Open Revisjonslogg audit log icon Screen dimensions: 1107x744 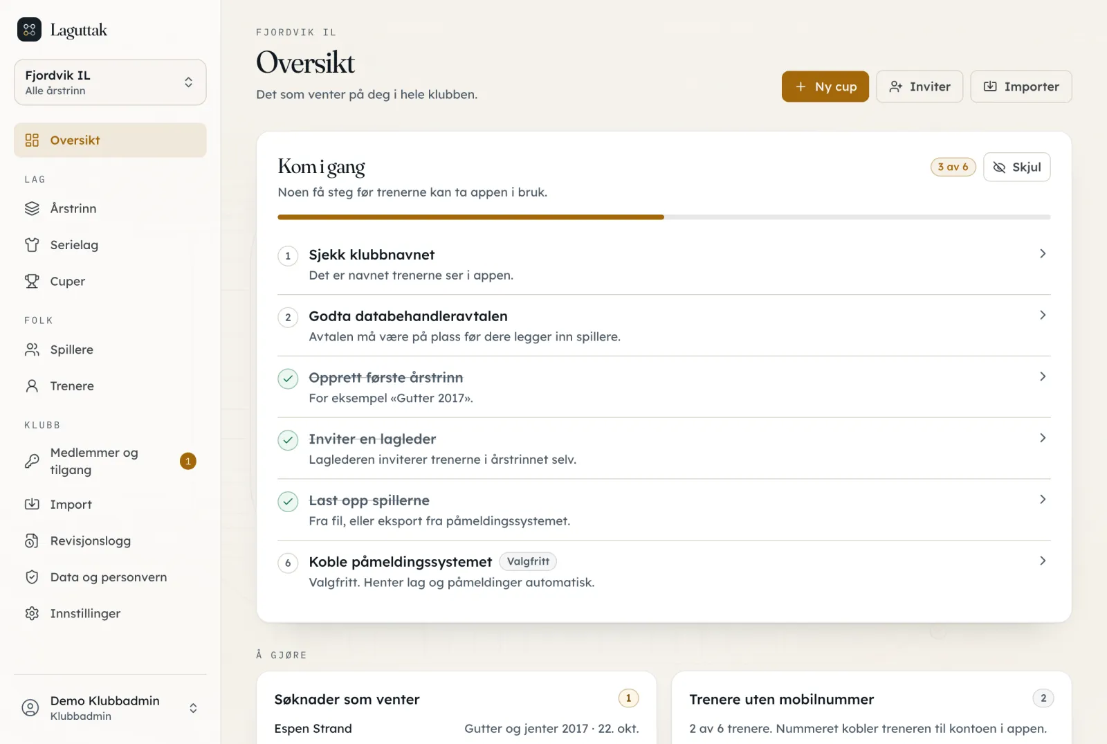pos(32,541)
